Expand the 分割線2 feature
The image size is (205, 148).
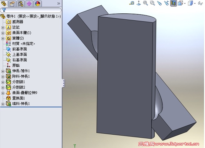3,88
